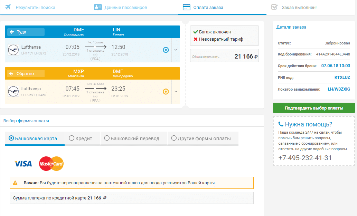Click the checkmark icon beside Заказ выполнен!
357x216 pixels.
pos(274,7)
